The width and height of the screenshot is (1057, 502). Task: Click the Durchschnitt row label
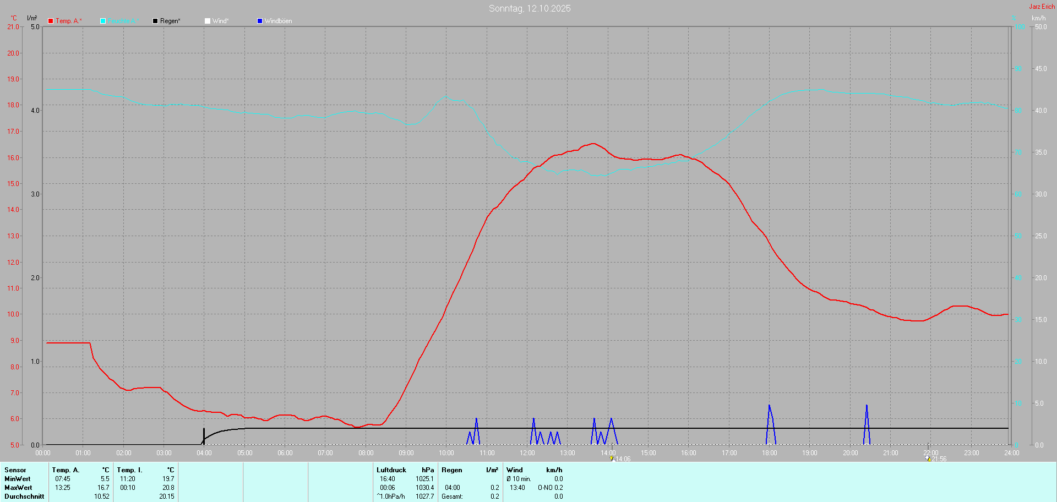click(x=24, y=496)
